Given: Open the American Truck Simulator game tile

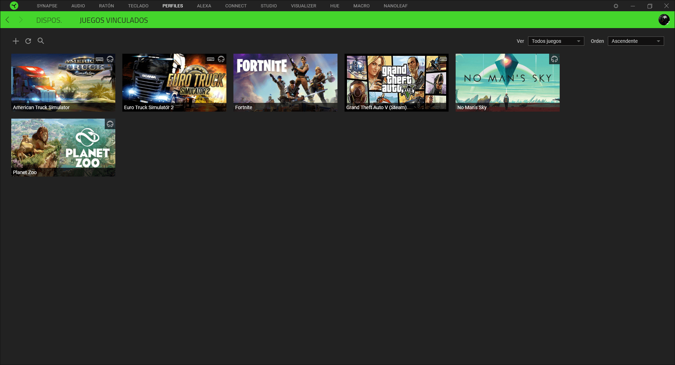Looking at the screenshot, I should [63, 82].
